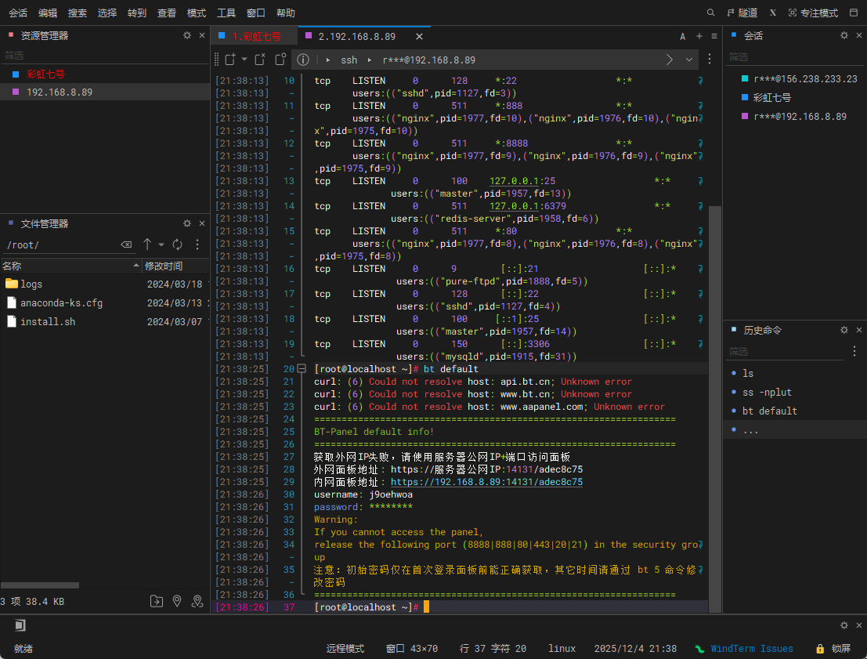Add a new tab with the plus icon
The height and width of the screenshot is (659, 867).
point(698,36)
